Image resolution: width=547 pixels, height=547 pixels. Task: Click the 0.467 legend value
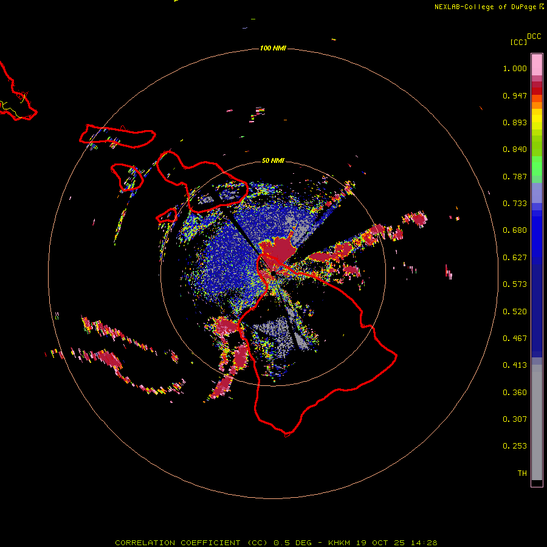coord(515,339)
